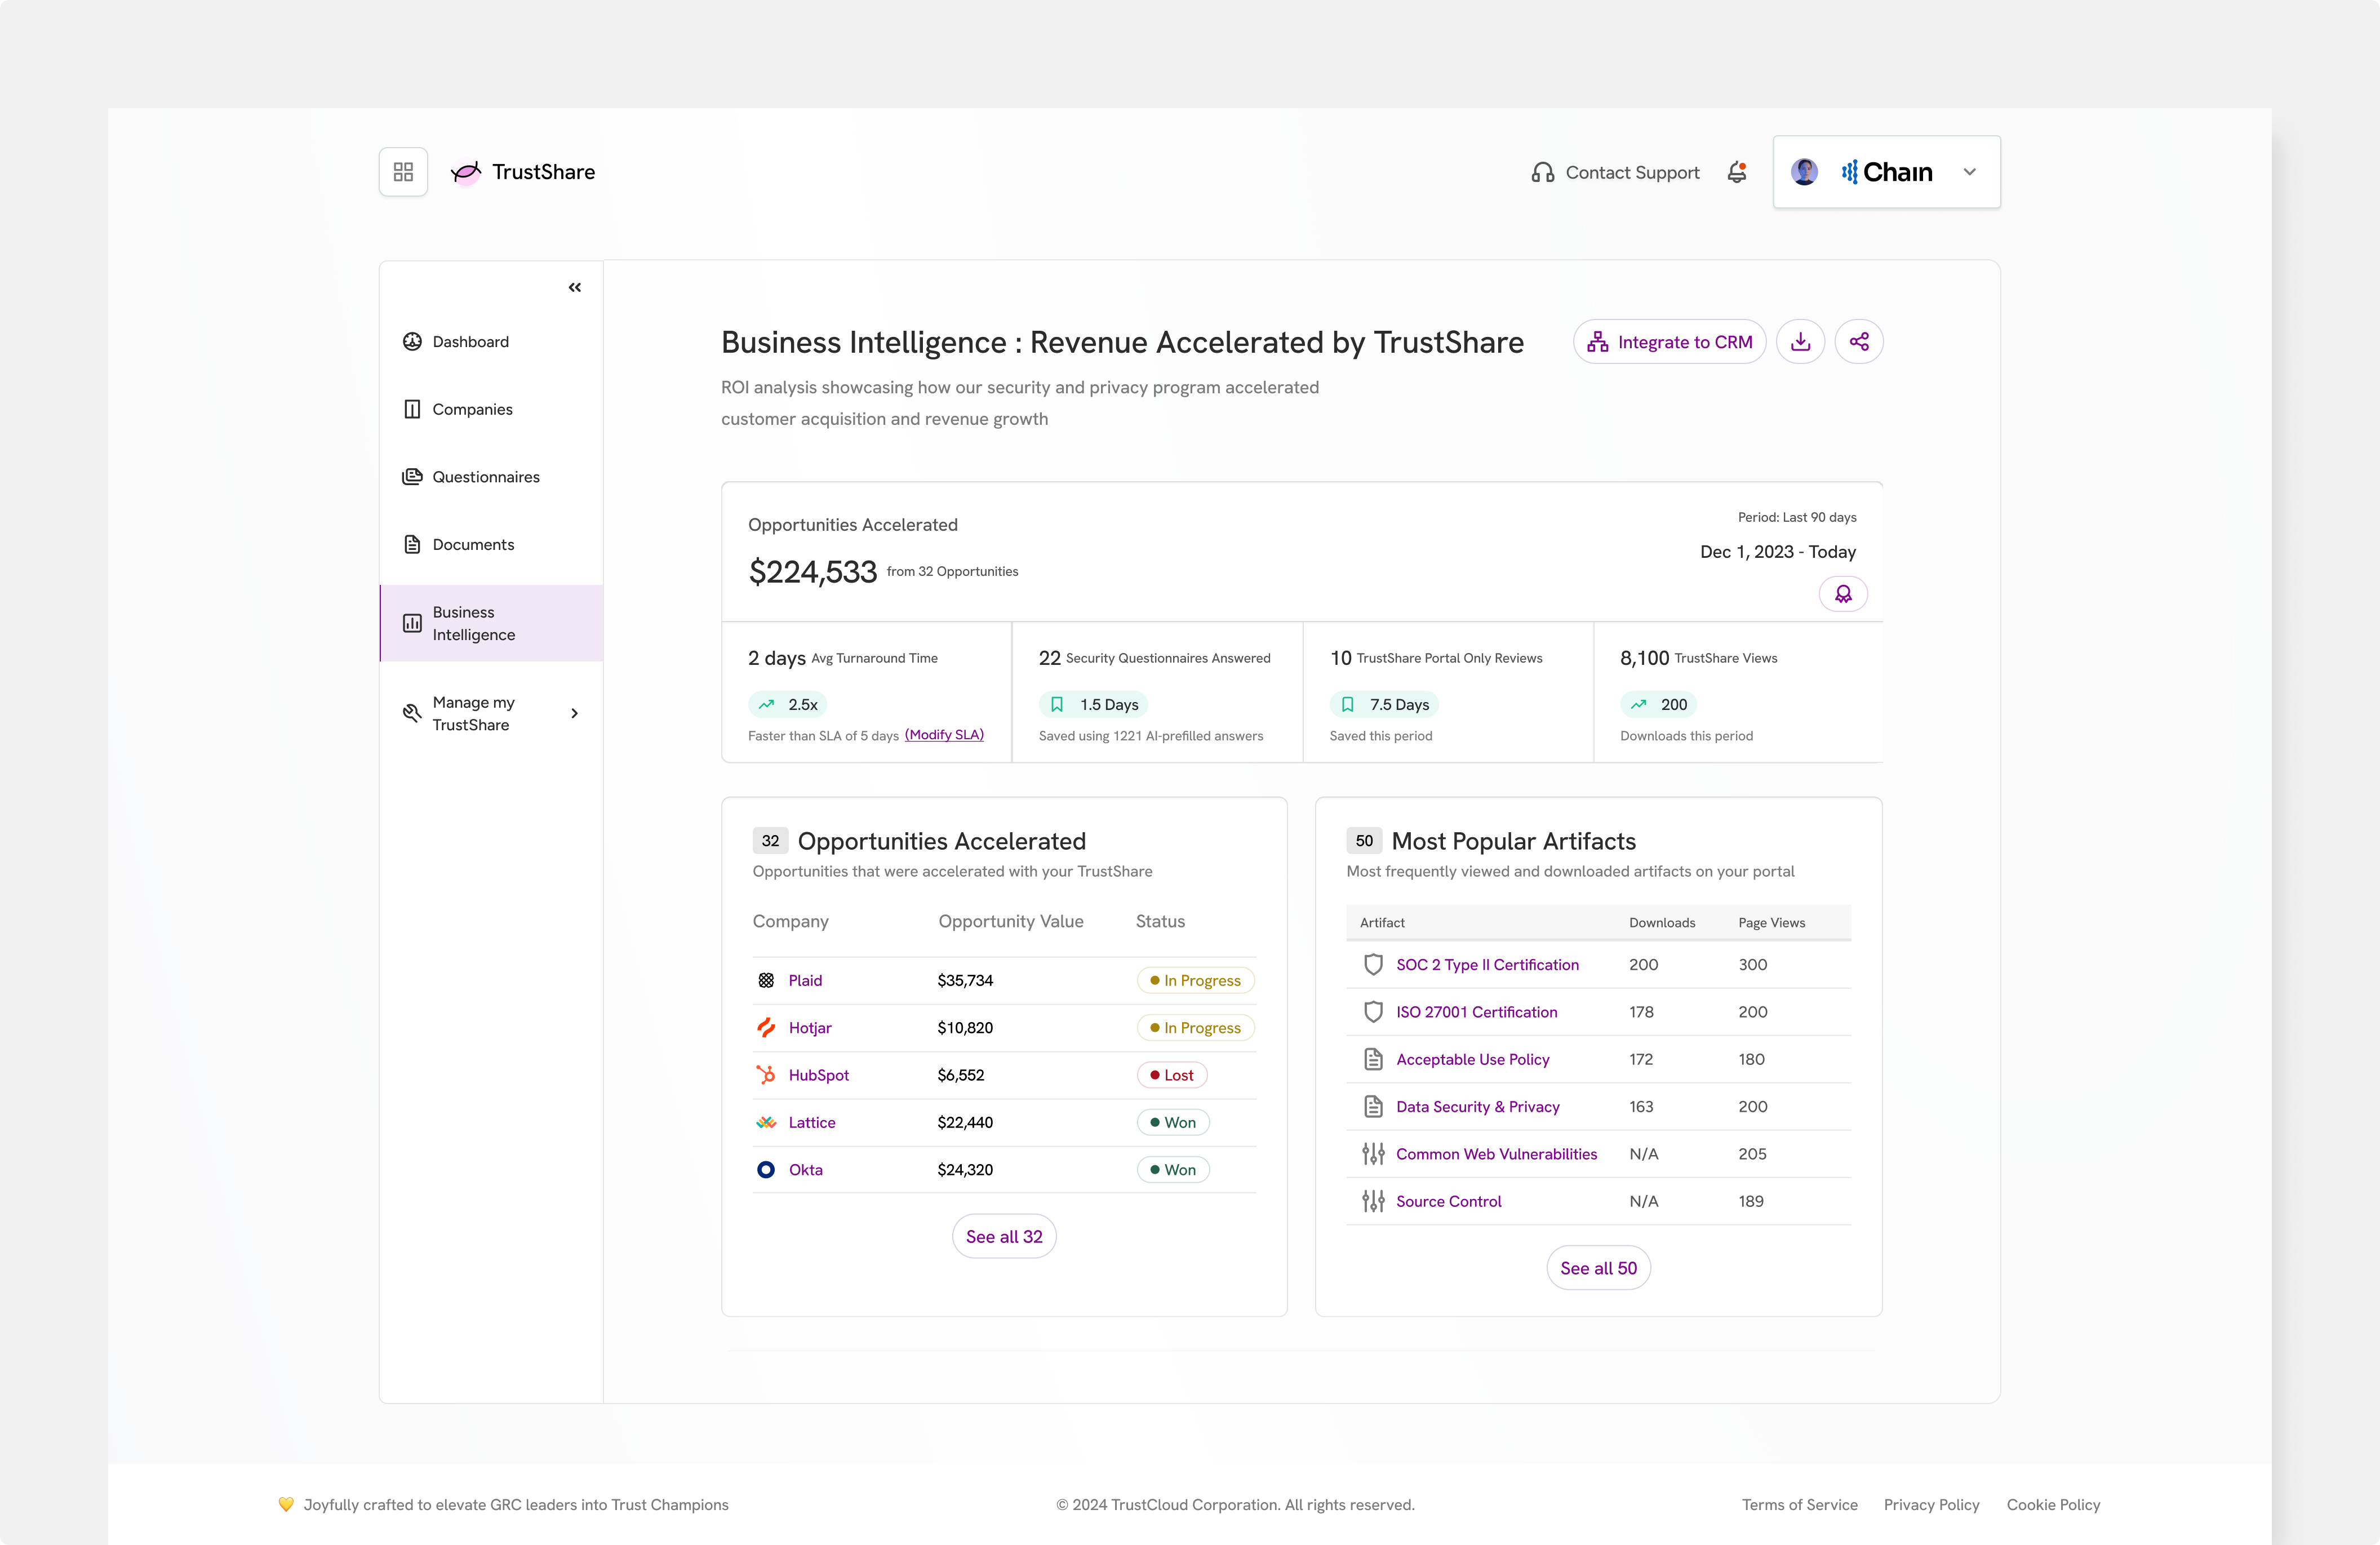Open ISO 27001 Certification artifact

click(x=1476, y=1012)
